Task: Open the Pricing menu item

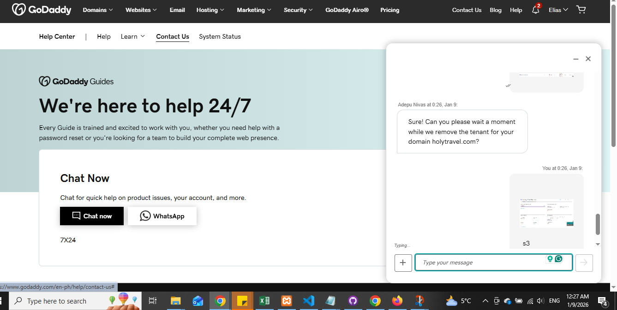Action: [389, 10]
